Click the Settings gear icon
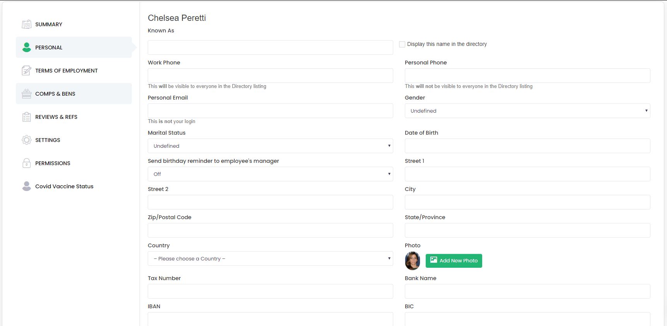 (26, 140)
